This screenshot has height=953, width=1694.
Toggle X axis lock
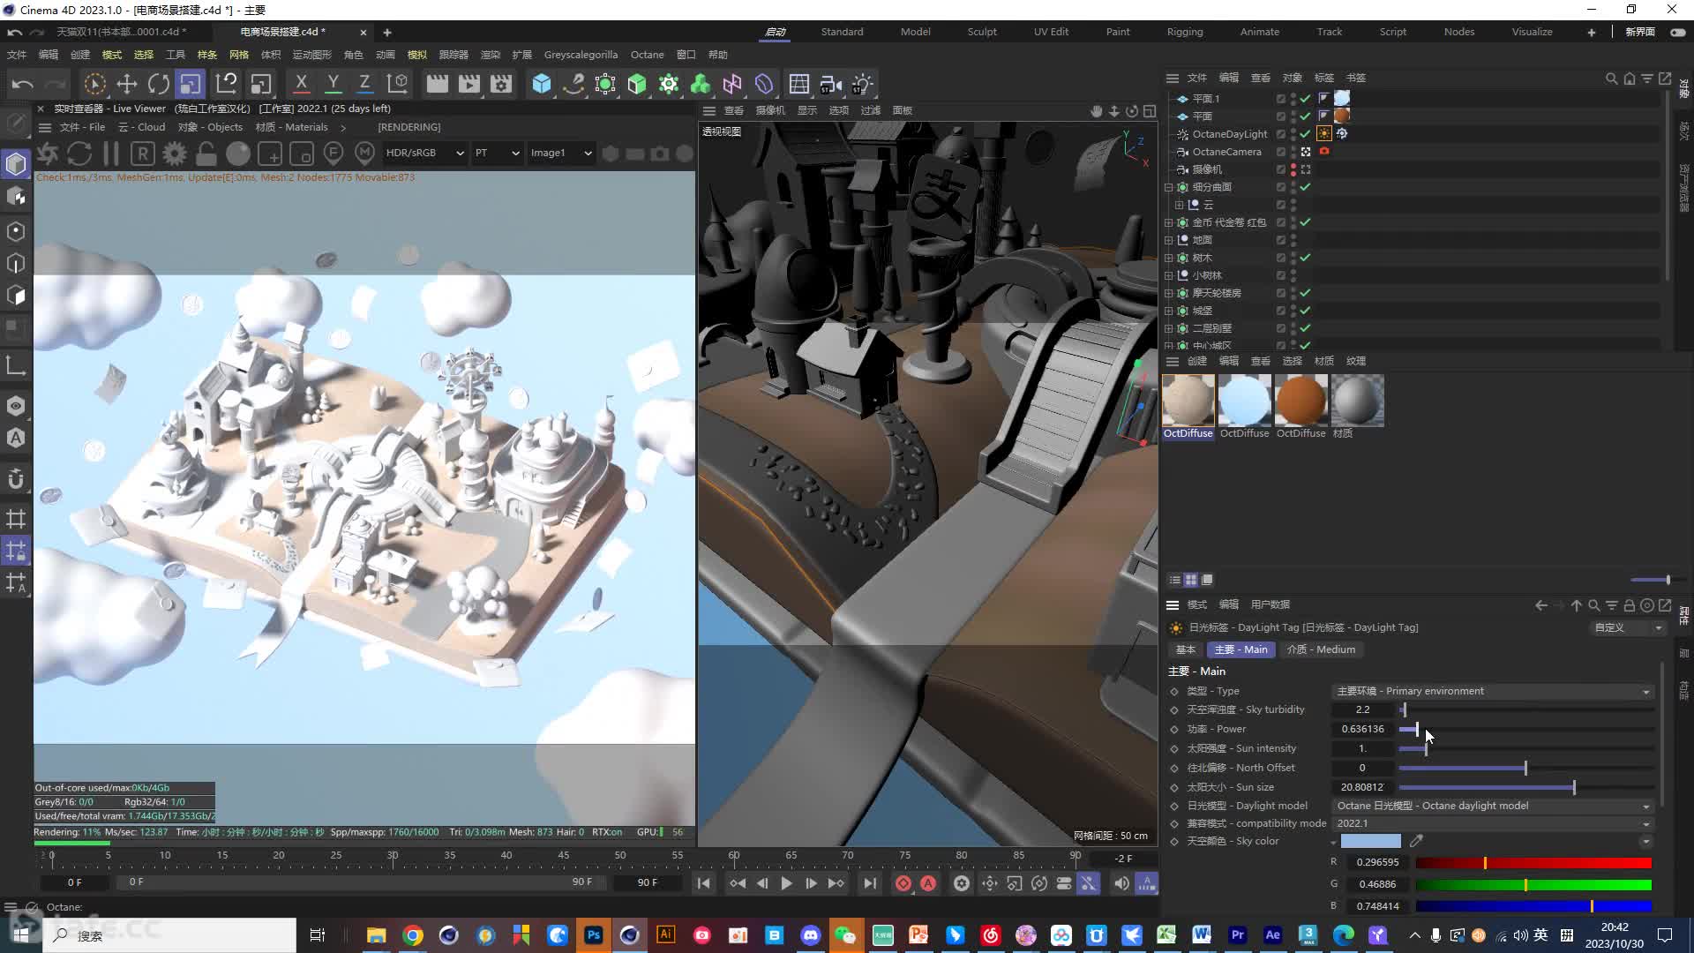coord(301,84)
